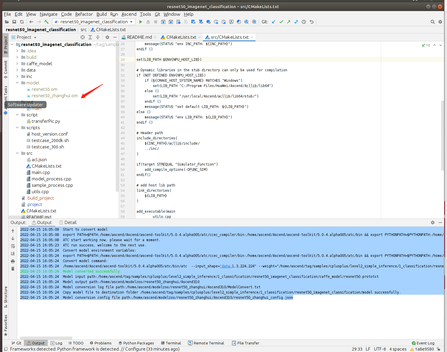Collapse the scripts folder in tree
The image size is (447, 352).
coord(17,128)
